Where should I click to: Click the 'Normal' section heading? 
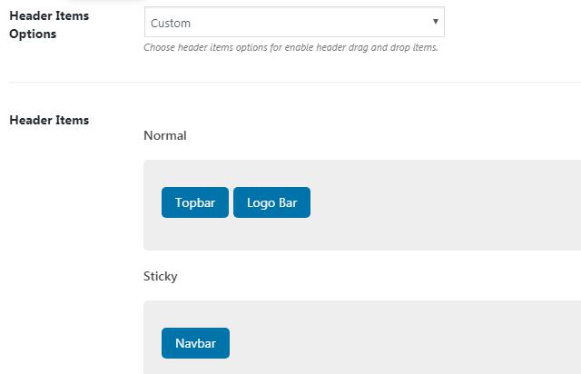[164, 135]
